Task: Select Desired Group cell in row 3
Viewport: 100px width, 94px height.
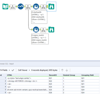Action: click(x=72, y=84)
